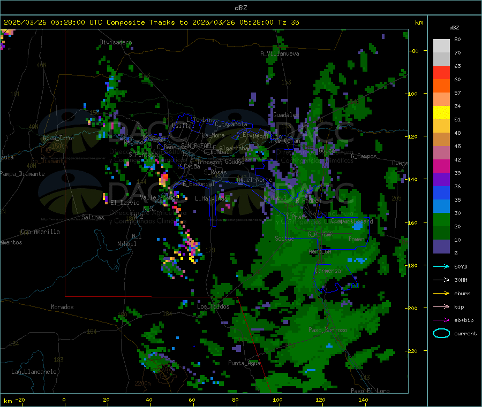482x407 pixels.
Task: Click the 30HM white arrow legend icon
Action: tap(441, 280)
